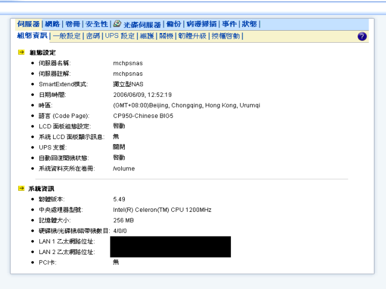
Task: Switch to the 備份 tab
Action: click(x=174, y=24)
